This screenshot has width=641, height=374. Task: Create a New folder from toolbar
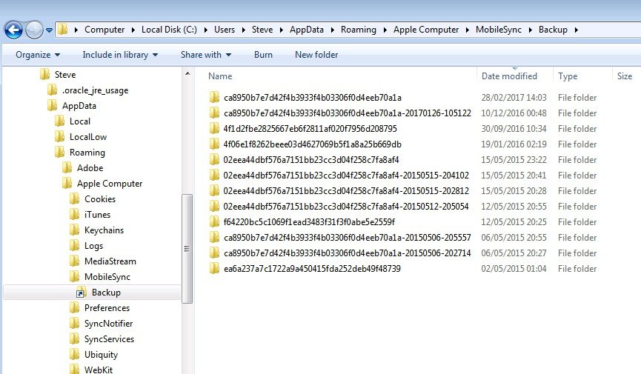316,55
